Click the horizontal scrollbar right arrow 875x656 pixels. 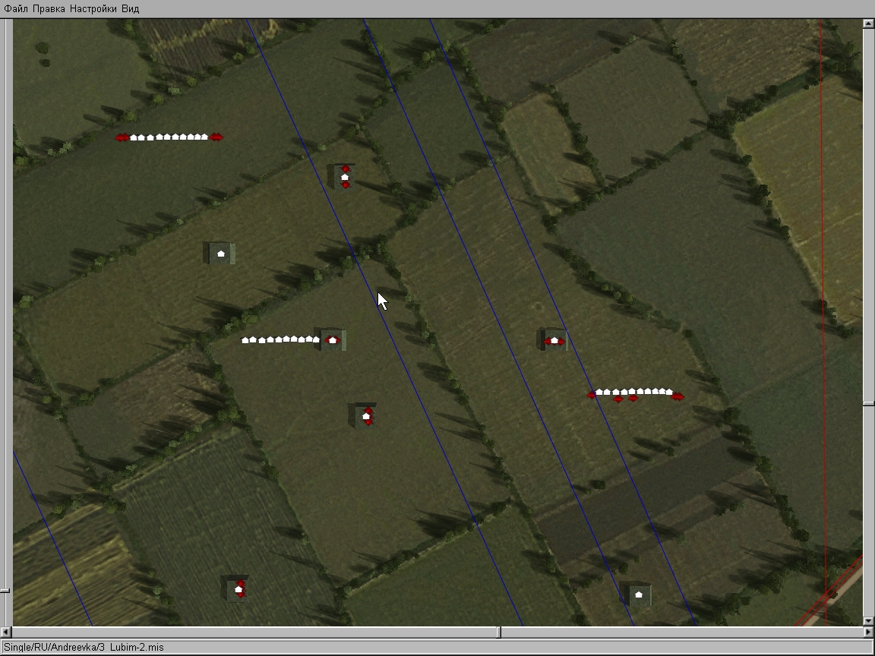pos(868,632)
